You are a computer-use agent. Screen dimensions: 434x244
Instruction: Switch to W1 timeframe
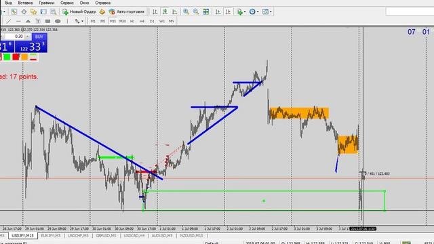coord(162,21)
